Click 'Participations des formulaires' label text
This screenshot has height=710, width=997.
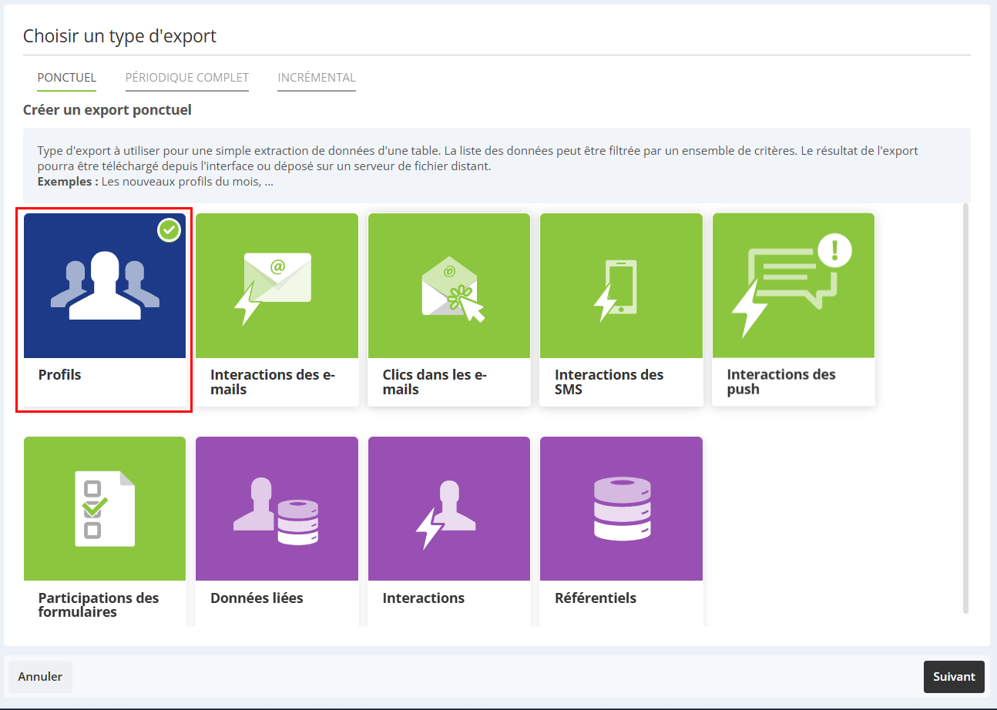pyautogui.click(x=99, y=605)
